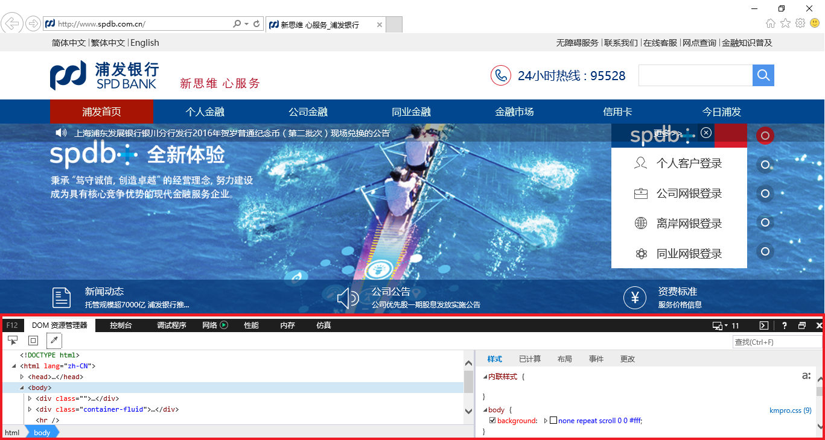Click the 公司网银登录 link
The width and height of the screenshot is (825, 440).
point(689,193)
